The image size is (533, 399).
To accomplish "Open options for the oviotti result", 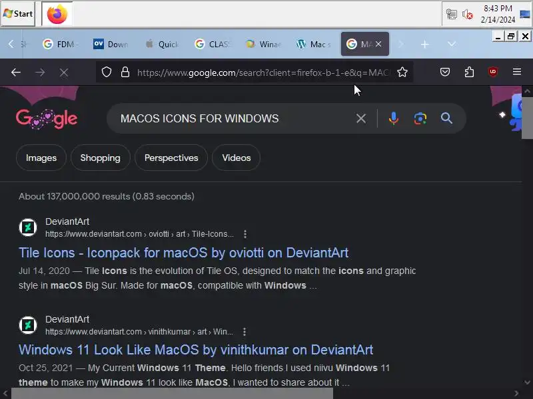I will 245,234.
